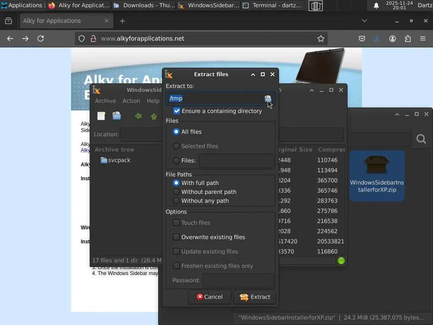This screenshot has width=433, height=325.
Task: Click the 20533821 compressed size cell
Action: click(x=331, y=242)
